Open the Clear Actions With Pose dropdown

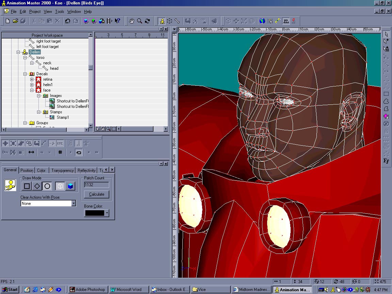tap(73, 203)
